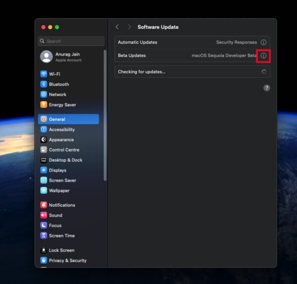Click the Apple Account subtitle

pos(68,60)
